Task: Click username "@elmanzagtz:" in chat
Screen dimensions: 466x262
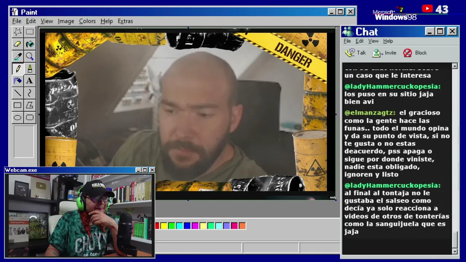Action: (x=370, y=113)
